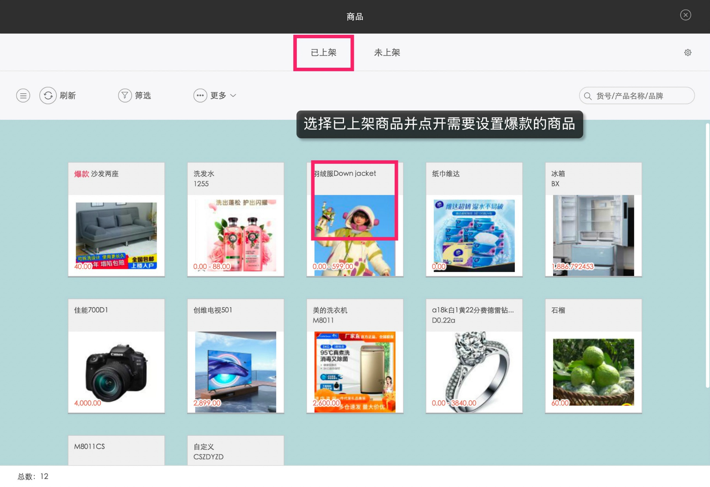Open the list view menu icon
The image size is (710, 487).
pyautogui.click(x=23, y=95)
